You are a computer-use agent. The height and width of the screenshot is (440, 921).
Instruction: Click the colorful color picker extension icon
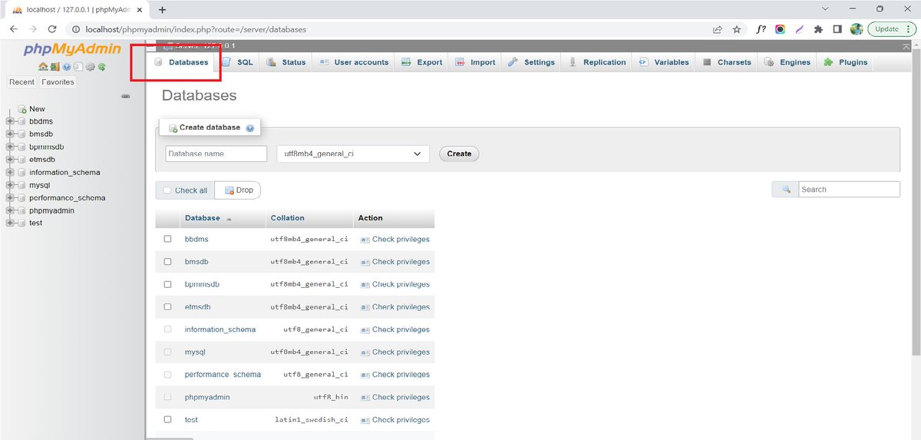click(780, 29)
